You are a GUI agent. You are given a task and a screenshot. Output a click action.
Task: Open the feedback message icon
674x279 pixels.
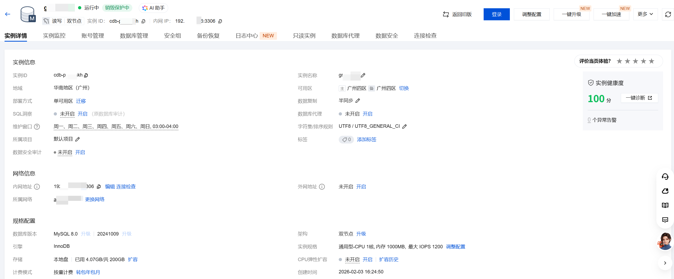[x=665, y=220]
